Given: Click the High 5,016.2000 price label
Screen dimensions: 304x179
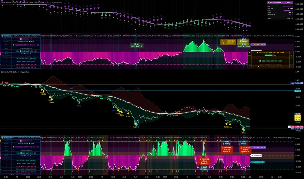Looking at the screenshot, I should 296,83.
